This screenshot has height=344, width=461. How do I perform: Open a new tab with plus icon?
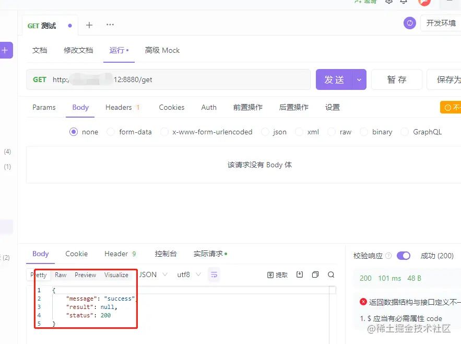[x=89, y=25]
